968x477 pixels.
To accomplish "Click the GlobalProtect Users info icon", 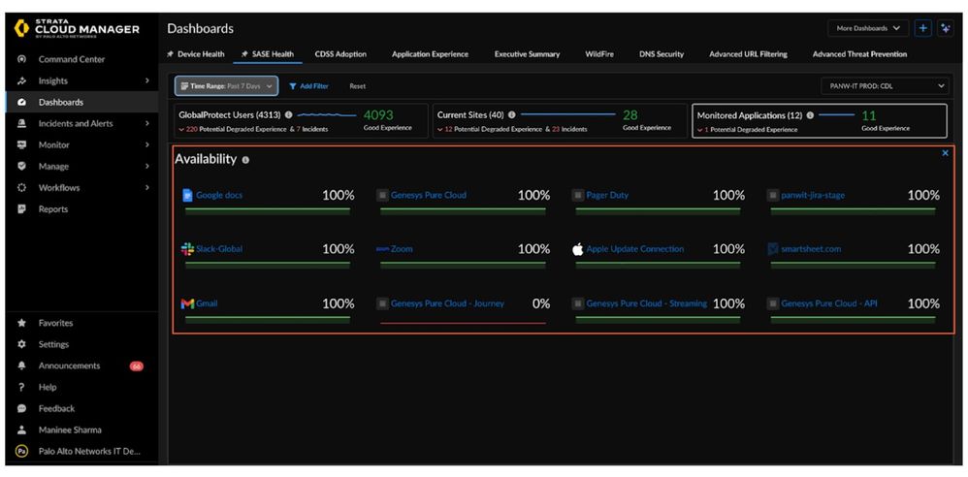I will (288, 114).
